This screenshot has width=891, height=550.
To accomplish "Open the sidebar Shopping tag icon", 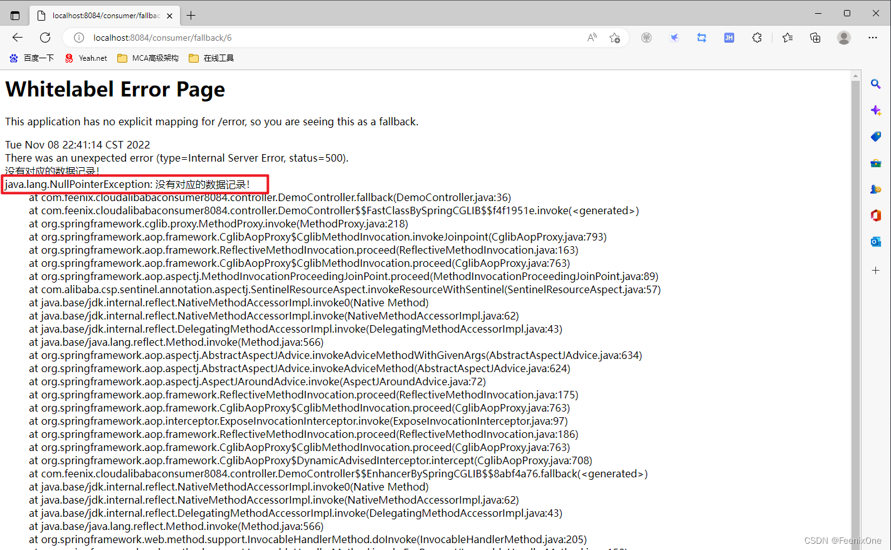I will [x=876, y=137].
